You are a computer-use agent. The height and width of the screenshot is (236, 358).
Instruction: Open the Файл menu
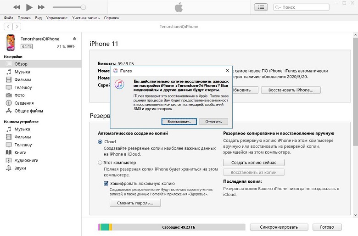coord(8,18)
